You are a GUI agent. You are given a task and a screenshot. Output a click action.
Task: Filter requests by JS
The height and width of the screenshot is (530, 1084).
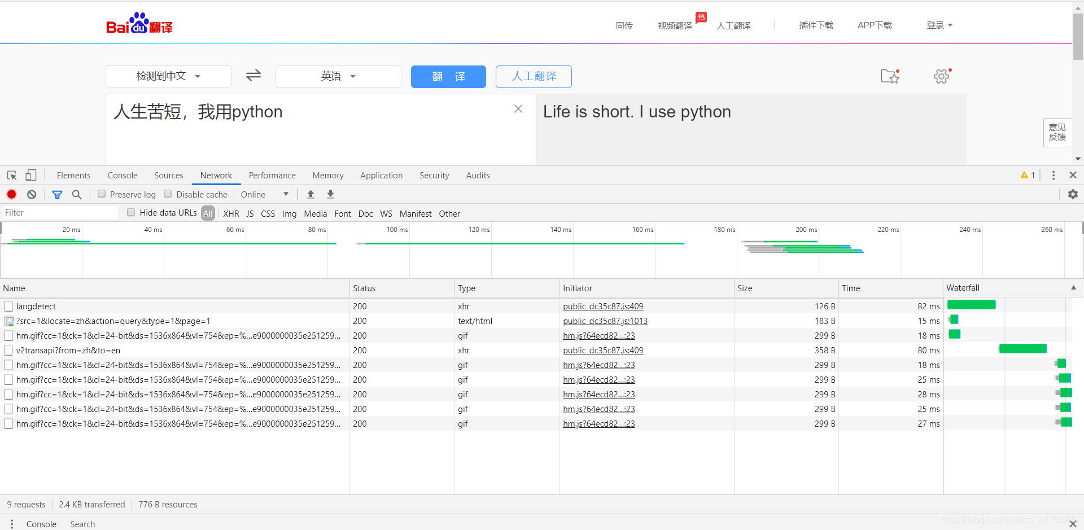[x=250, y=213]
